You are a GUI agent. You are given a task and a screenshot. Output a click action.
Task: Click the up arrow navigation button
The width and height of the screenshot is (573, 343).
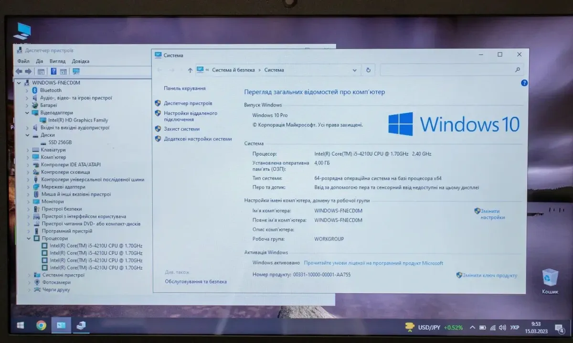190,70
